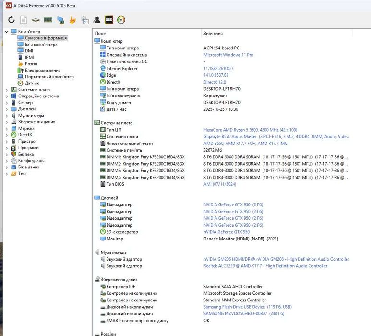Expand the Системна плата tree node
The image size is (371, 336).
7,90
